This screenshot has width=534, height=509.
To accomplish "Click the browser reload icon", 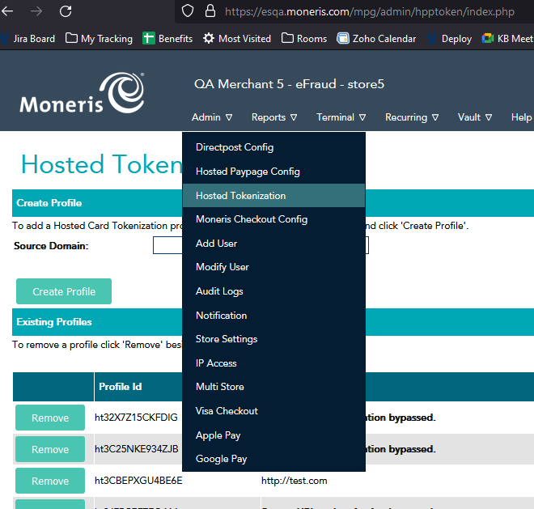I will [x=66, y=11].
